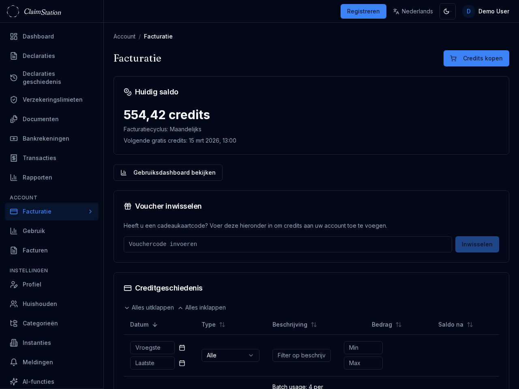The width and height of the screenshot is (519, 389).
Task: Click the ClaimStation logo icon
Action: tap(13, 11)
